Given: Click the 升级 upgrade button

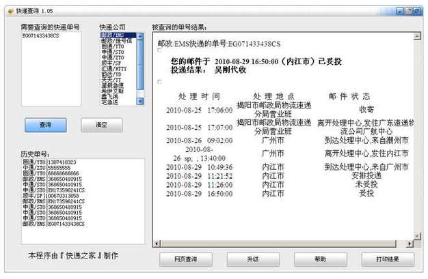Looking at the screenshot, I should [x=252, y=260].
